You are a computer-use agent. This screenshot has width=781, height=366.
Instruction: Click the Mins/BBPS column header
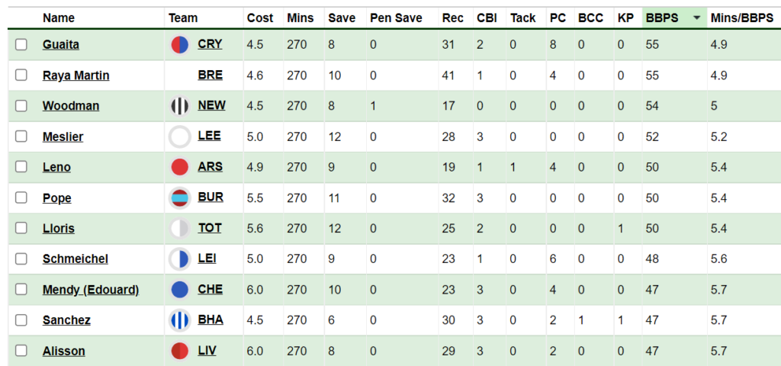[741, 18]
